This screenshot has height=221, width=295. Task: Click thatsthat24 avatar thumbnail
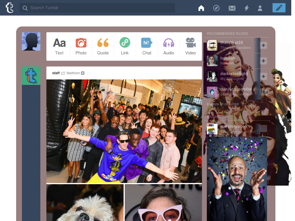pos(212,45)
